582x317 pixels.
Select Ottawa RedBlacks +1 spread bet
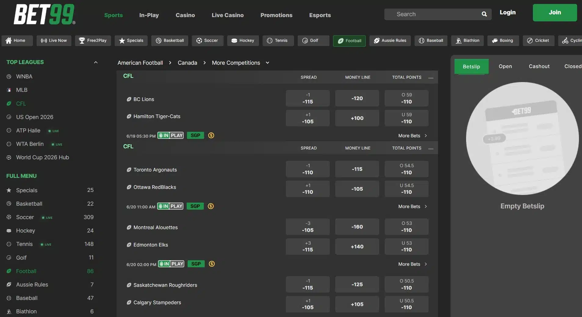point(308,189)
